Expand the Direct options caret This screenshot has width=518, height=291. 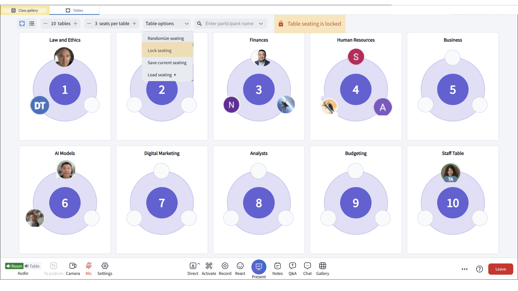(199, 264)
